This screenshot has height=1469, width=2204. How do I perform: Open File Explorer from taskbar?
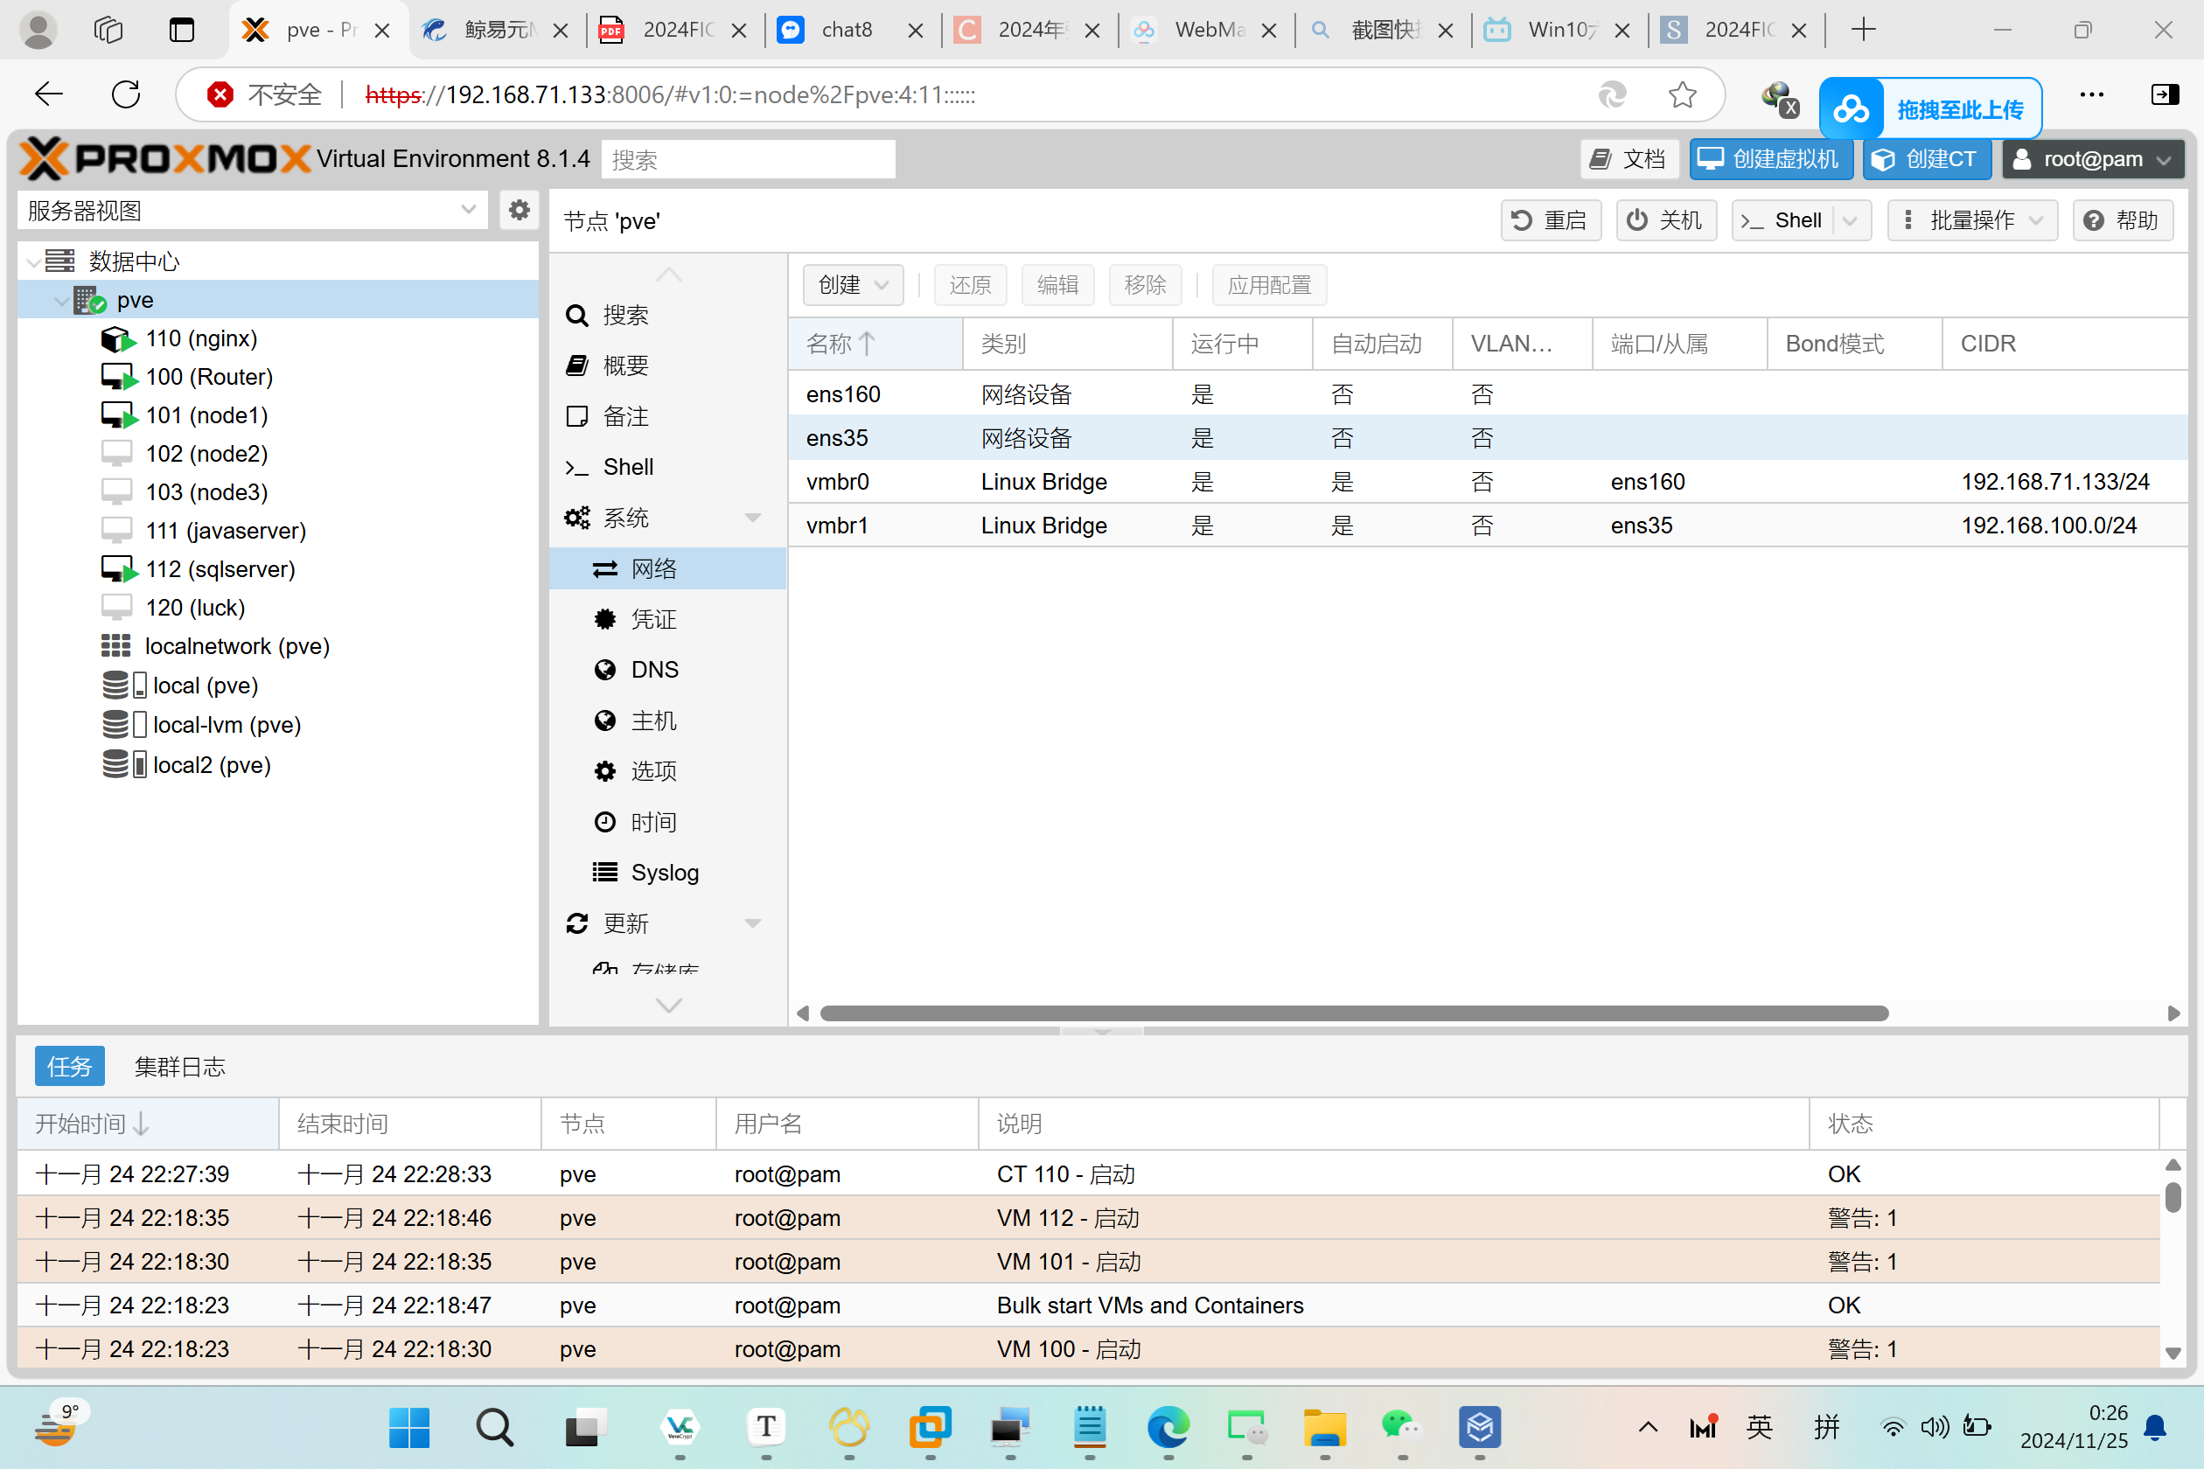point(1324,1427)
